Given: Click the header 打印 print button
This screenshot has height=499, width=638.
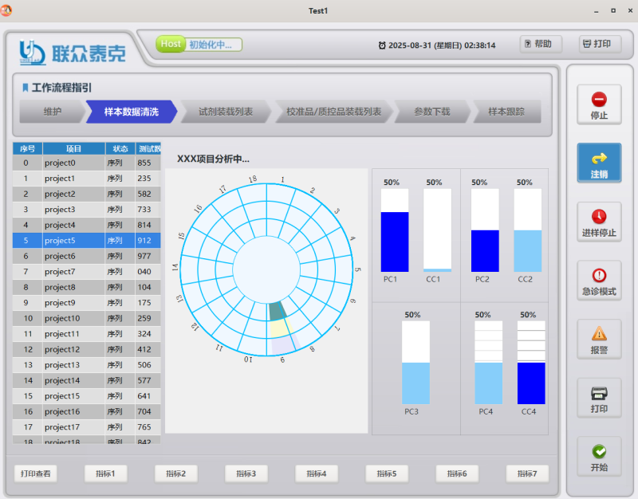Looking at the screenshot, I should tap(601, 44).
